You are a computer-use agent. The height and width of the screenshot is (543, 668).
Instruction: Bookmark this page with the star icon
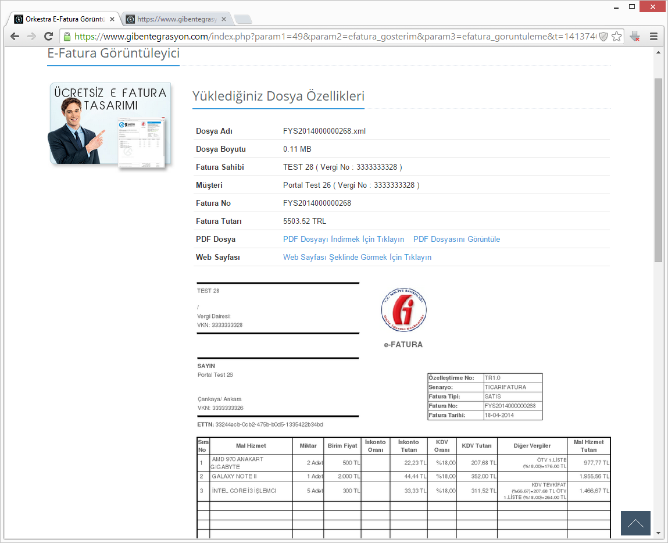616,36
